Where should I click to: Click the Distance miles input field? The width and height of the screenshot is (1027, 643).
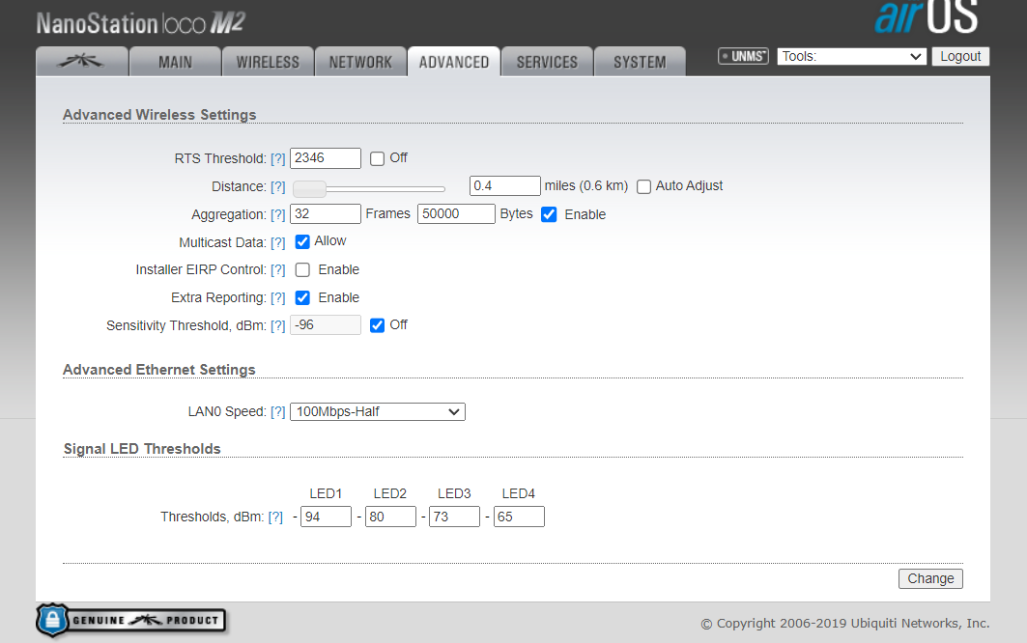tap(505, 186)
